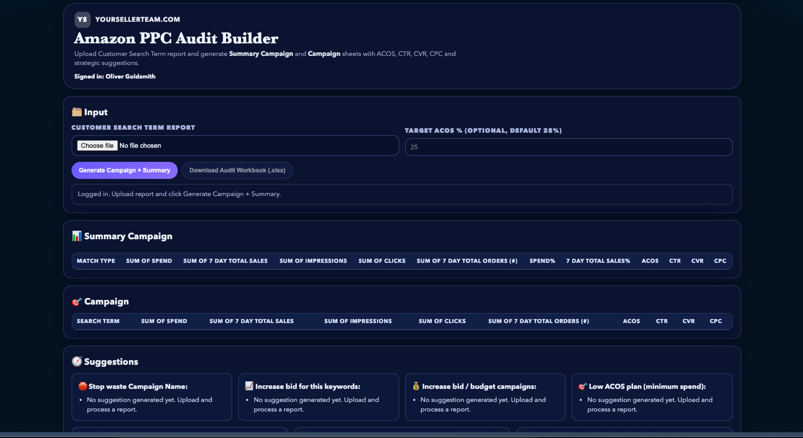This screenshot has height=438, width=803.
Task: Click 'Signed in: Oliver Goldsmith' text
Action: (115, 76)
